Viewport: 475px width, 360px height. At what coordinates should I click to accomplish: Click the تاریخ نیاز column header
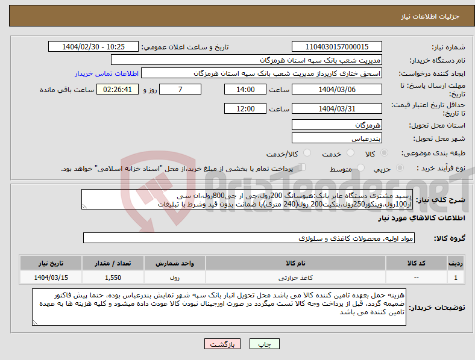51,263
